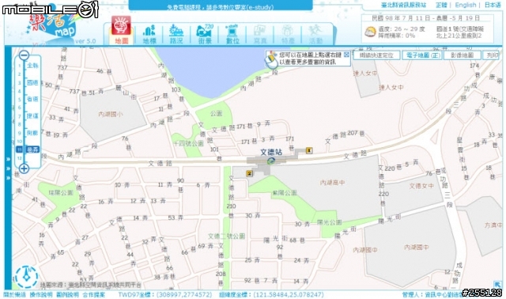The image size is (506, 299).
Task: Set zoom to 捷運 metro level
Action: (x=32, y=115)
